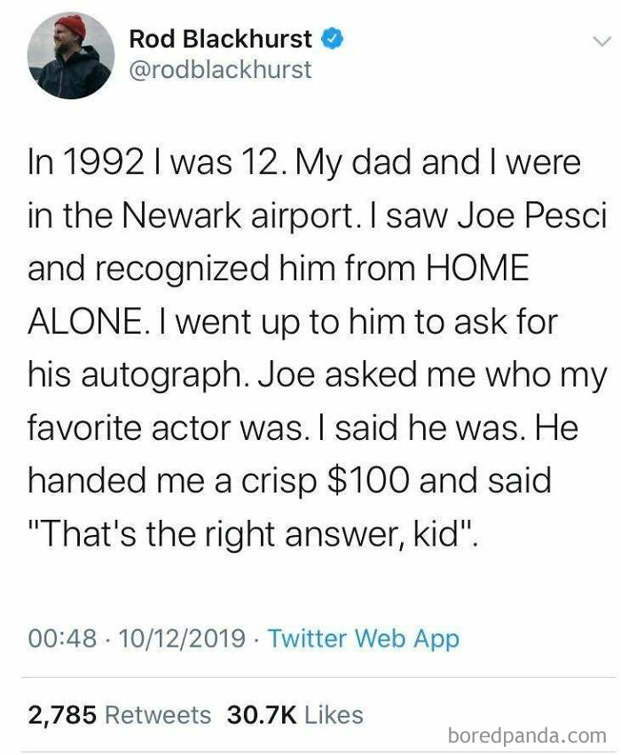Viewport: 621px width, 755px height.
Task: Open the tweet options chevron
Action: point(598,40)
